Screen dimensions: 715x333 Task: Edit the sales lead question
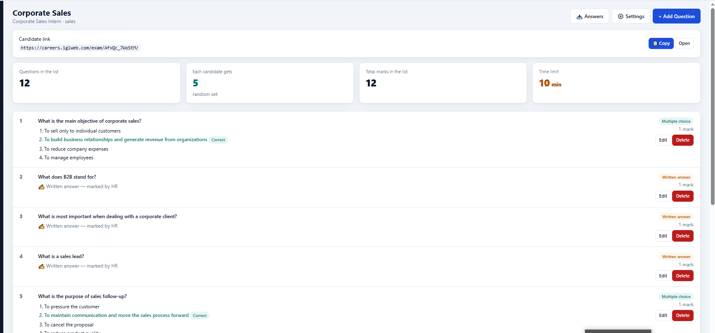(x=663, y=276)
